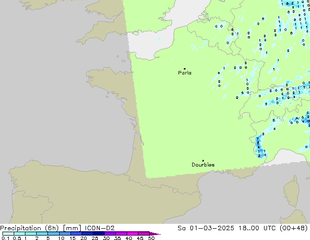Pick the 0.1–0.5 mm legend swatch
Image resolution: width=310 pixels, height=240 pixels.
tap(8, 234)
